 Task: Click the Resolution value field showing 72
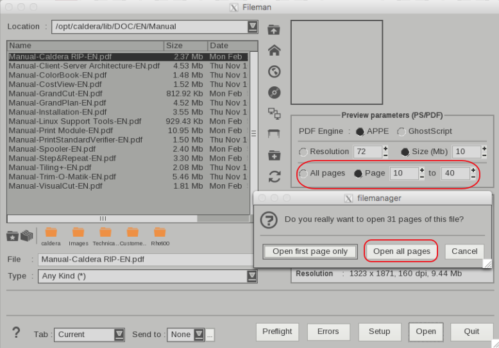coord(368,152)
